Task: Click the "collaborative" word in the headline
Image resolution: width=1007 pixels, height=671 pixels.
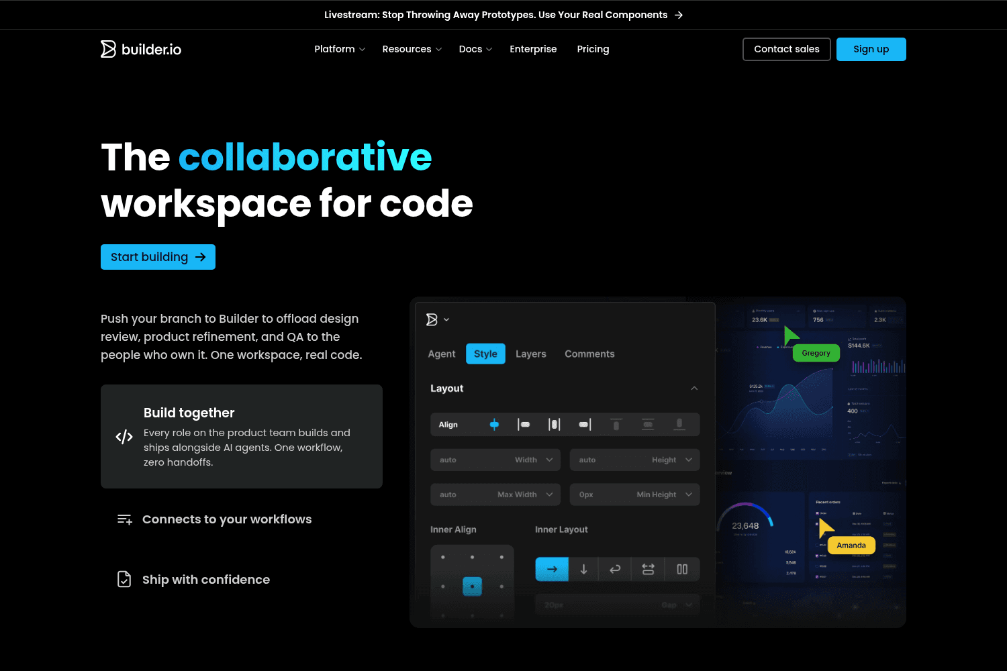Action: click(305, 156)
